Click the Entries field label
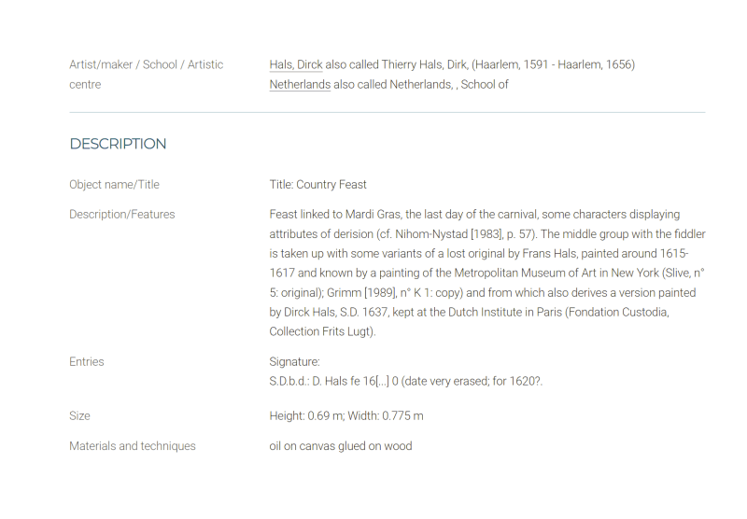The image size is (747, 519). pos(86,362)
